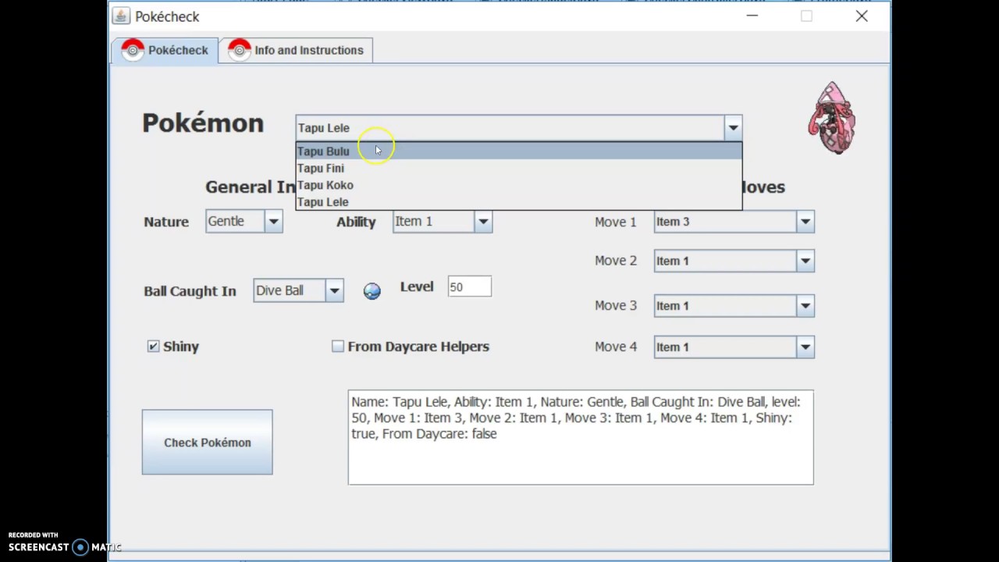This screenshot has height=562, width=999.
Task: Open the Ball Caught In dropdown
Action: [334, 291]
